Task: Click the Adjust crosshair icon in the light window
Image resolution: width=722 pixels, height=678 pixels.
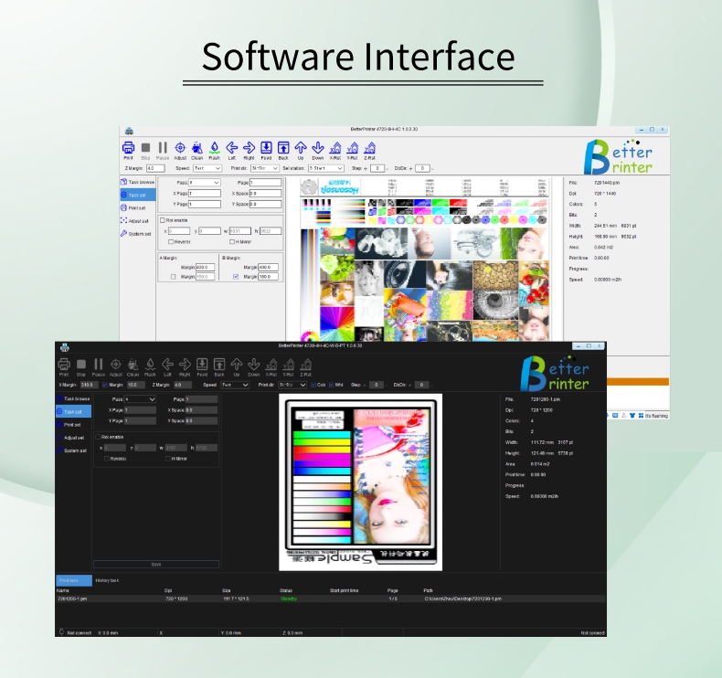Action: 180,147
